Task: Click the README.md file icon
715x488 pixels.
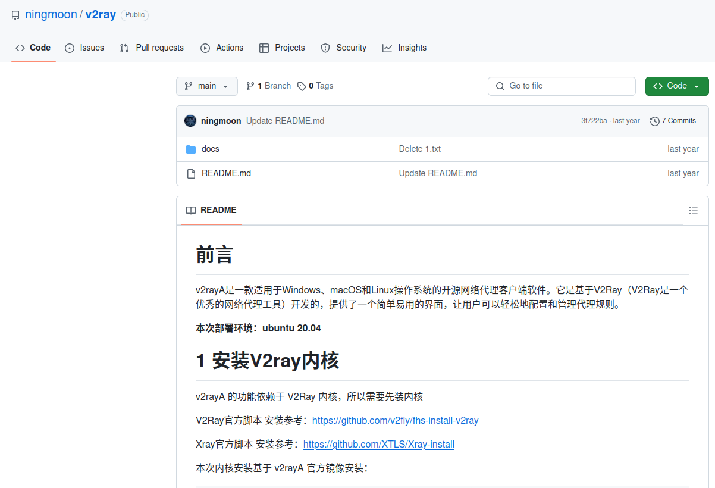Action: pos(191,173)
